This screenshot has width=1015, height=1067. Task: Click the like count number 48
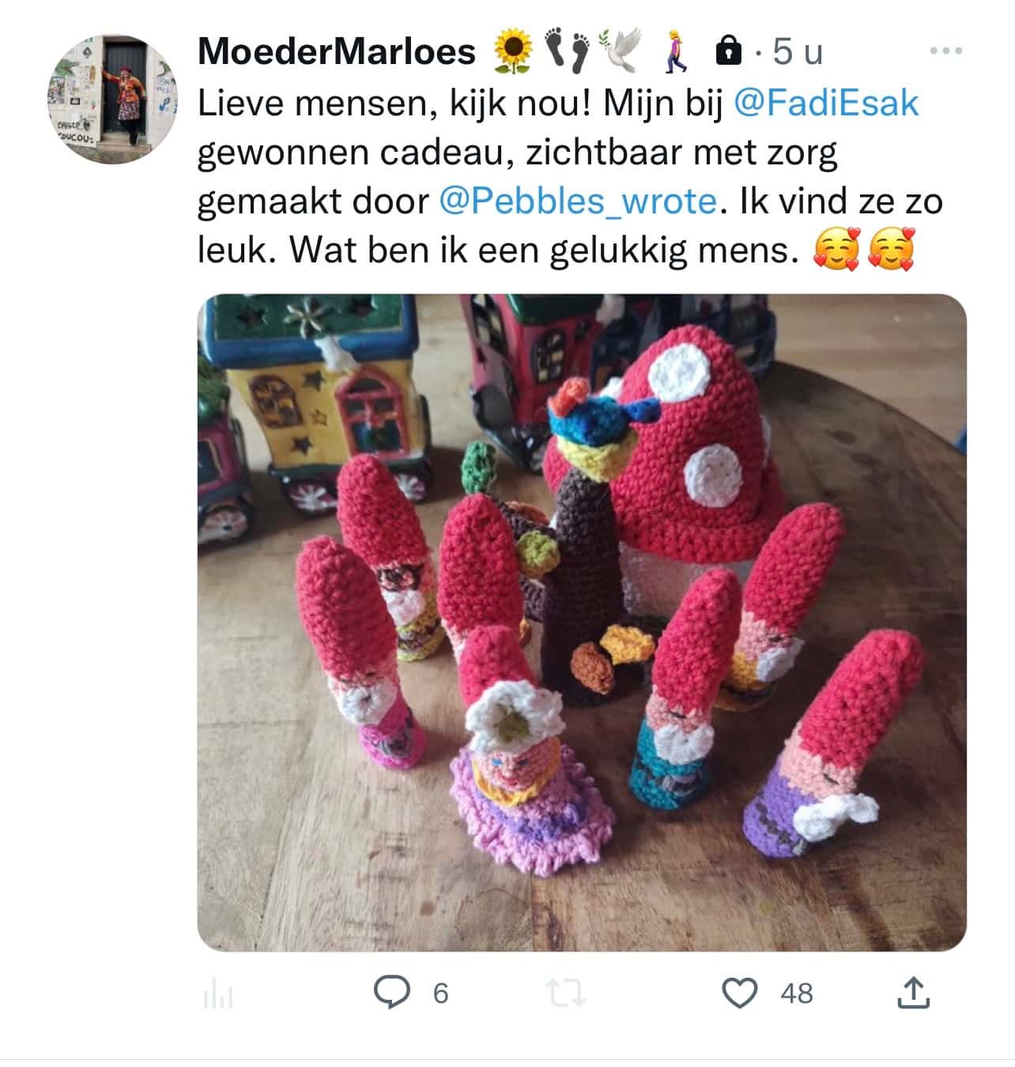[x=796, y=993]
